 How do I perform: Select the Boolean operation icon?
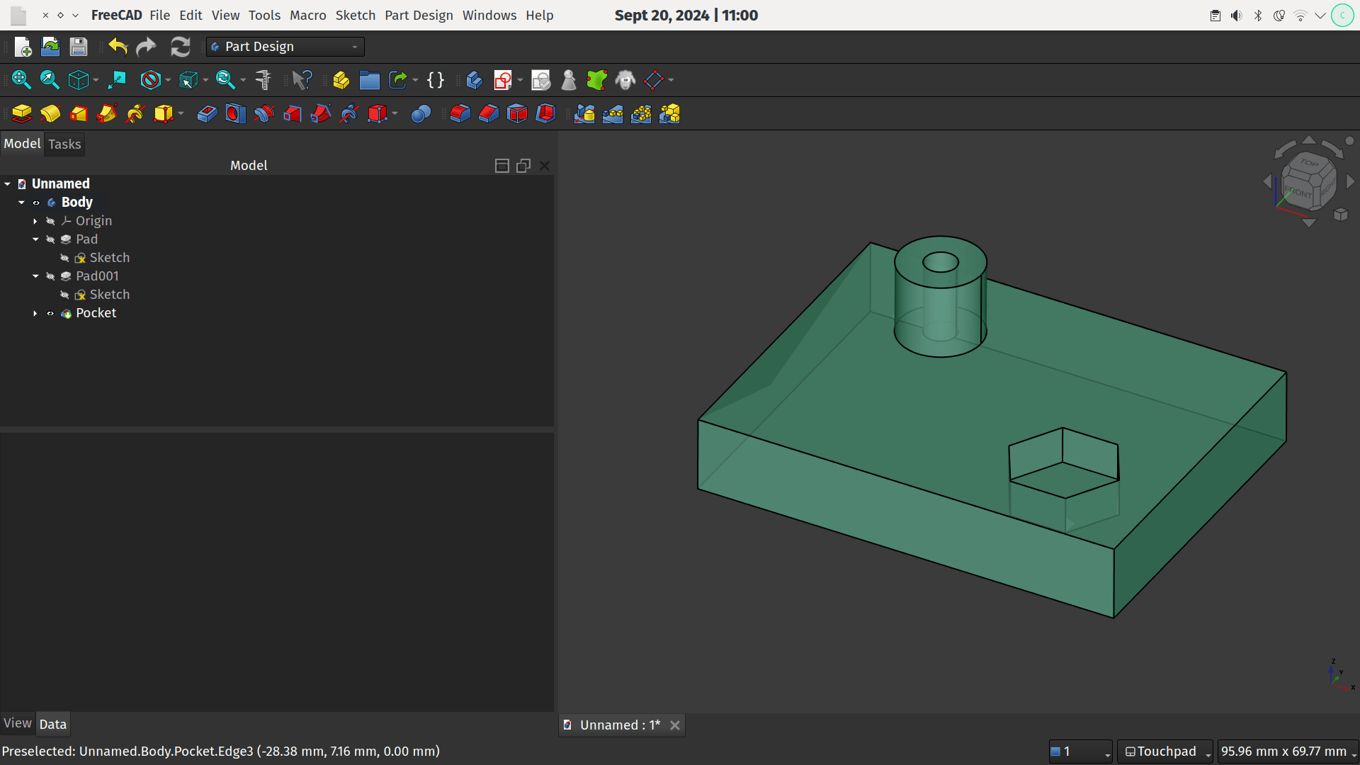pyautogui.click(x=421, y=114)
